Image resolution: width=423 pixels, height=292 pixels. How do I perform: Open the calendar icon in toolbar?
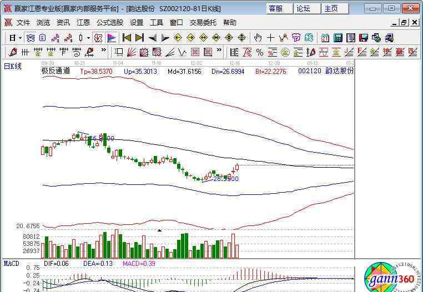click(324, 38)
